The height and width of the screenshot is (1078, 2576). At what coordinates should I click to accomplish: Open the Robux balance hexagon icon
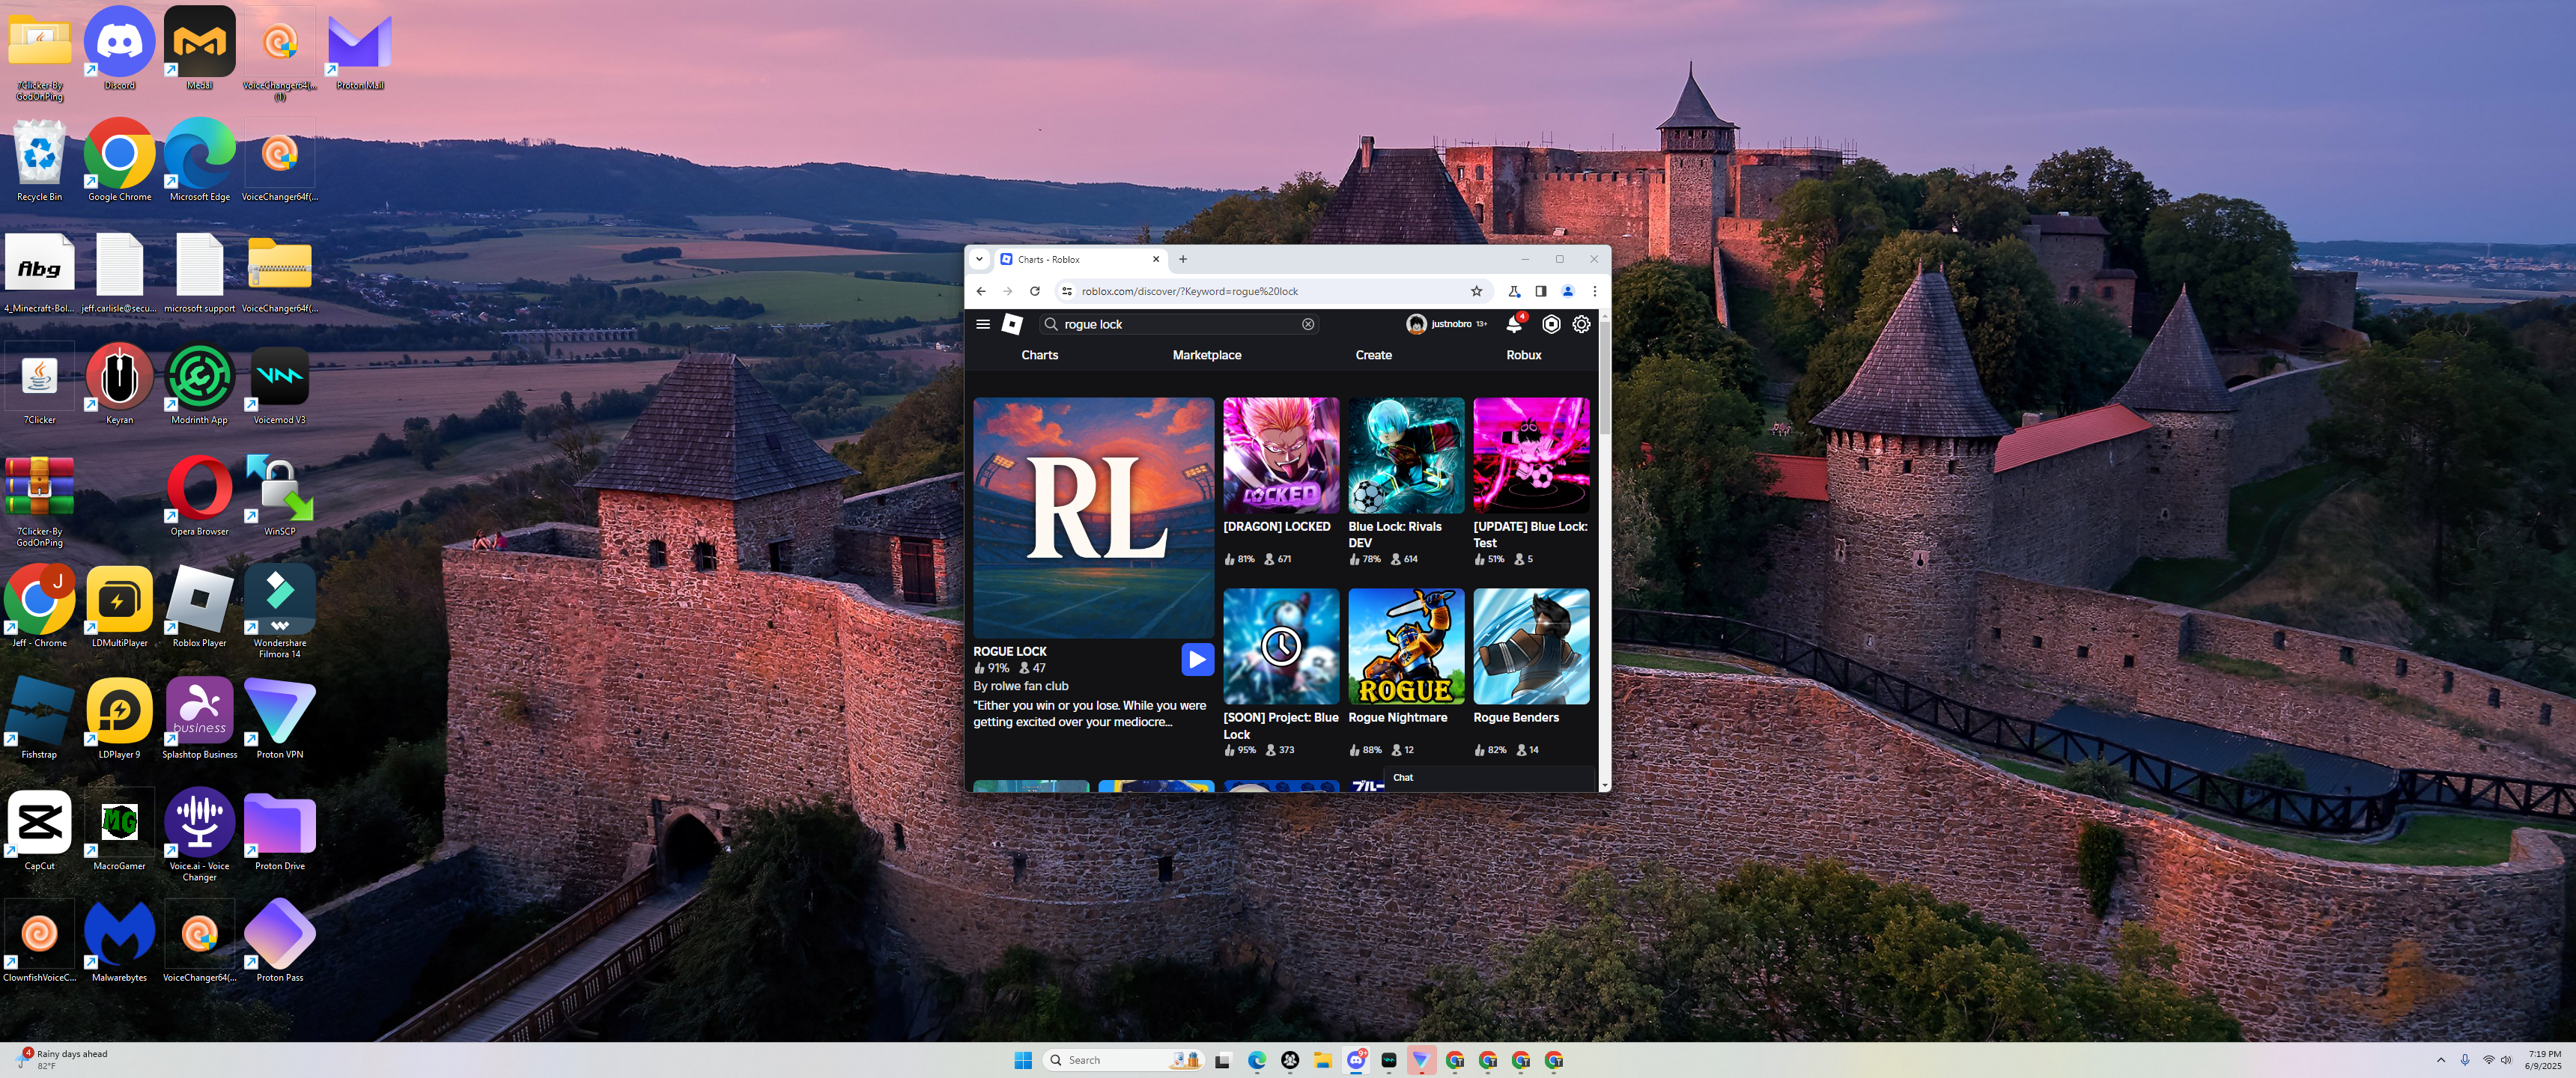coord(1550,324)
